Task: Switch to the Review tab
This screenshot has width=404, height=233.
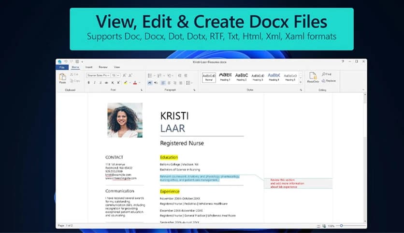Action: (x=103, y=67)
